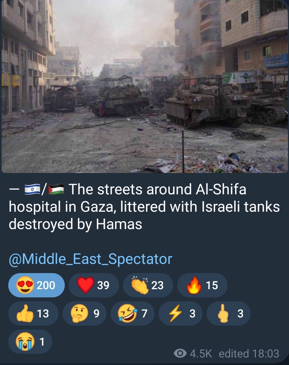Screen dimensions: 289x365
Task: React with the thinking face emoji
Action: point(84,313)
